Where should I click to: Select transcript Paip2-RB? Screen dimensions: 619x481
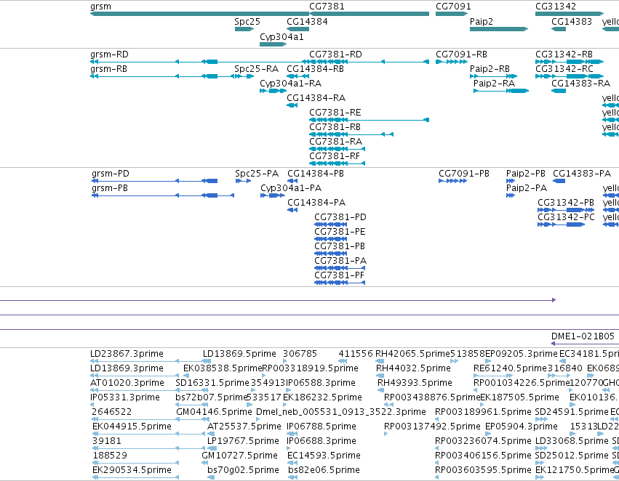pyautogui.click(x=490, y=69)
